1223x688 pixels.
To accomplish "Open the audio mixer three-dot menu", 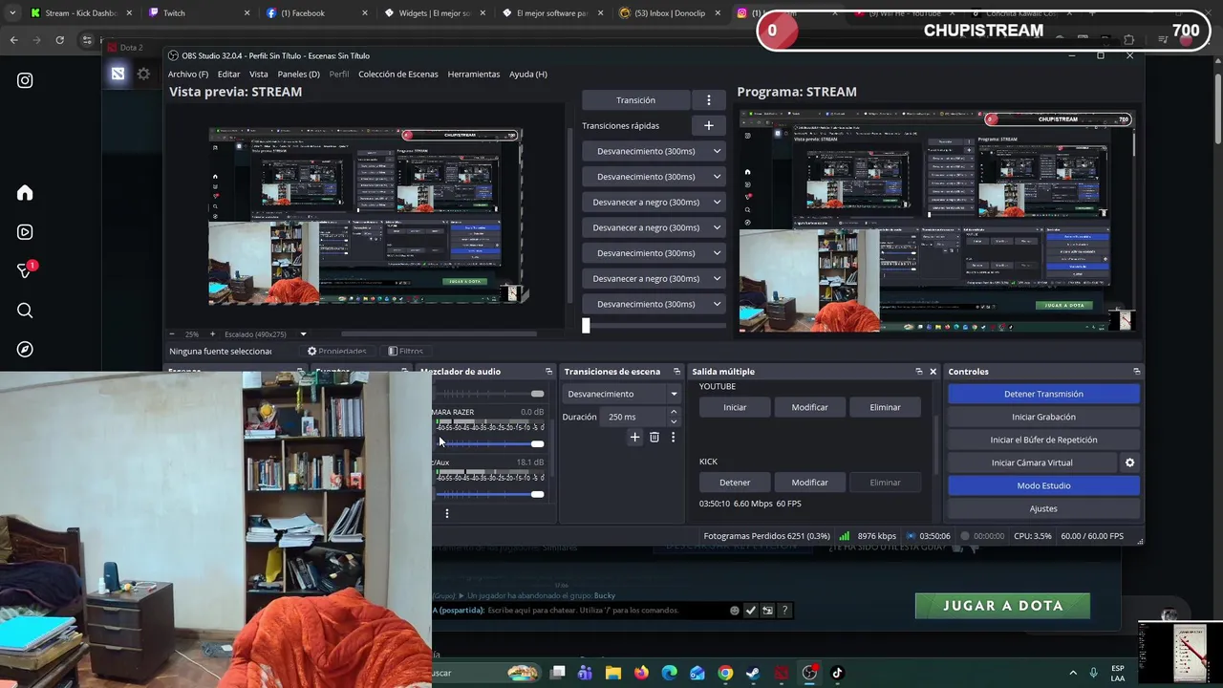I will [446, 513].
